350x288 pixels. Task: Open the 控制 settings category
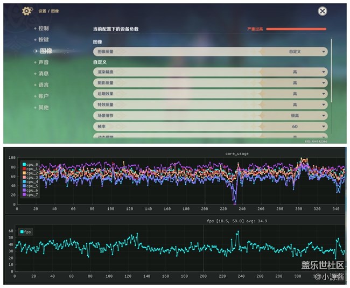pos(44,28)
